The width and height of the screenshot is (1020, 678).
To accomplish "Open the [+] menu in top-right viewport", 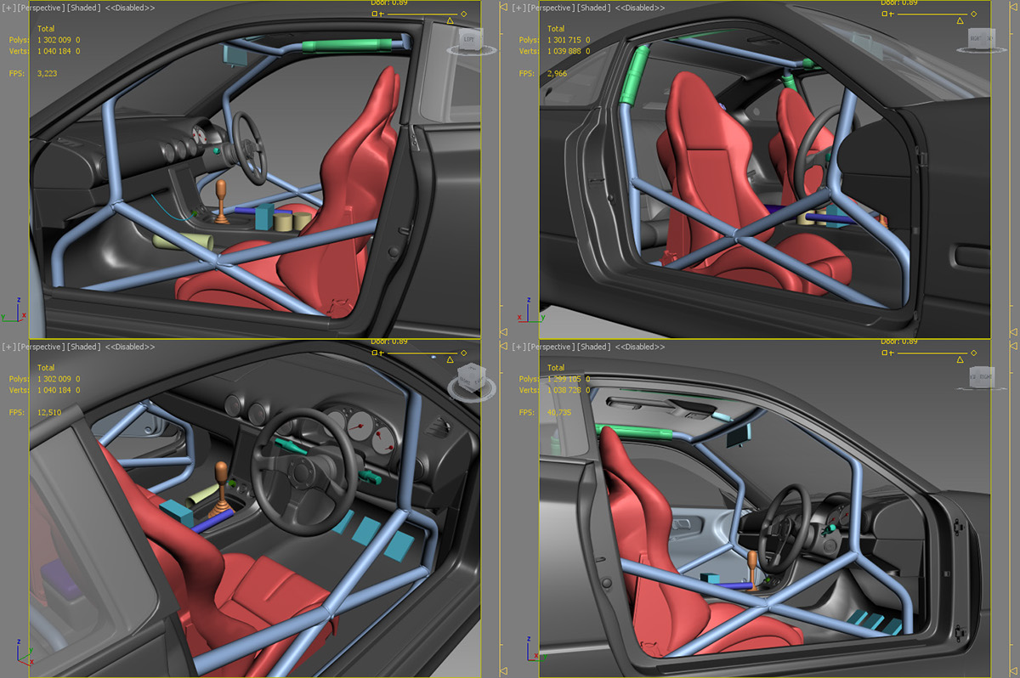I will 518,8.
